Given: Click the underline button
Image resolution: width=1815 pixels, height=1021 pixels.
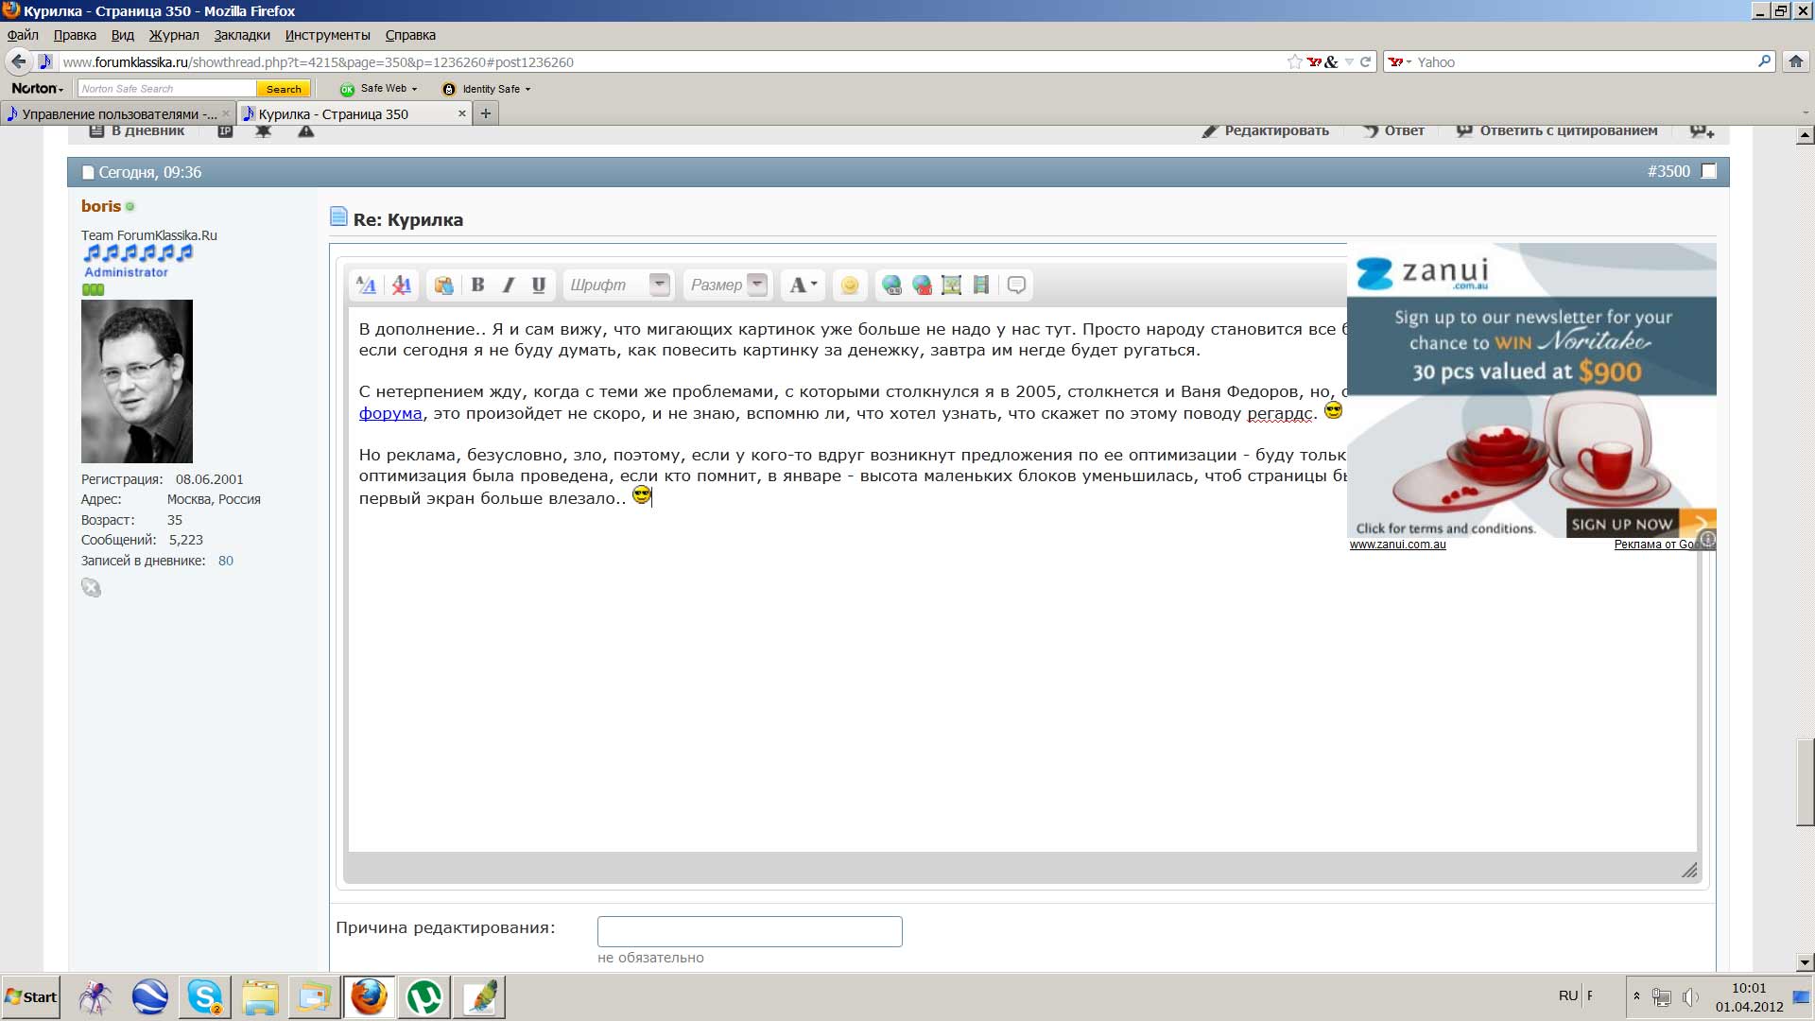Looking at the screenshot, I should pos(539,285).
